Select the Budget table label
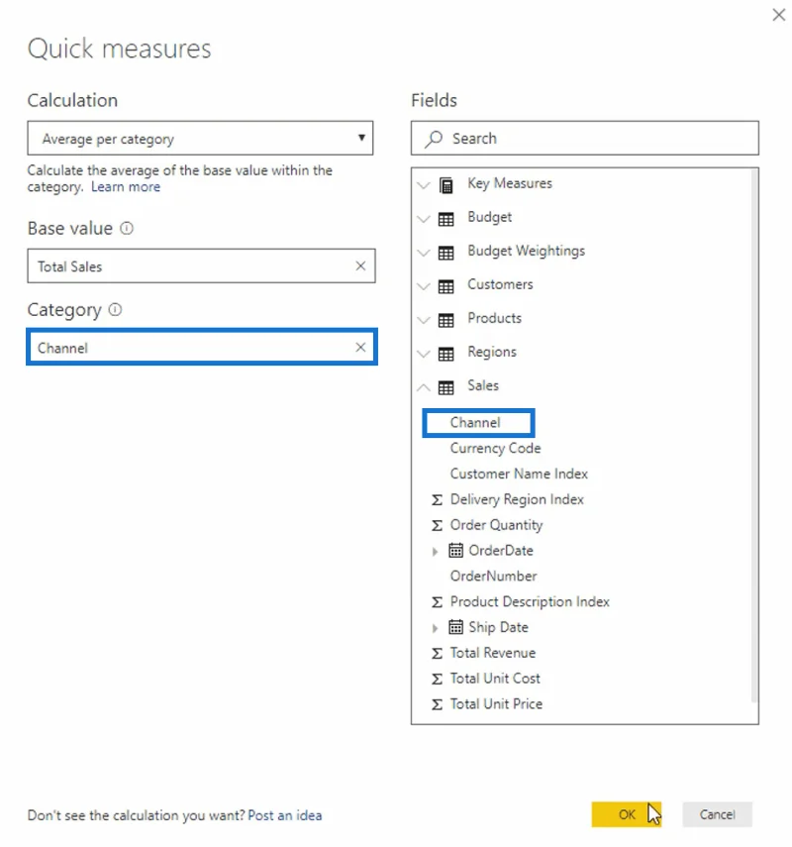The image size is (792, 847). (x=490, y=217)
